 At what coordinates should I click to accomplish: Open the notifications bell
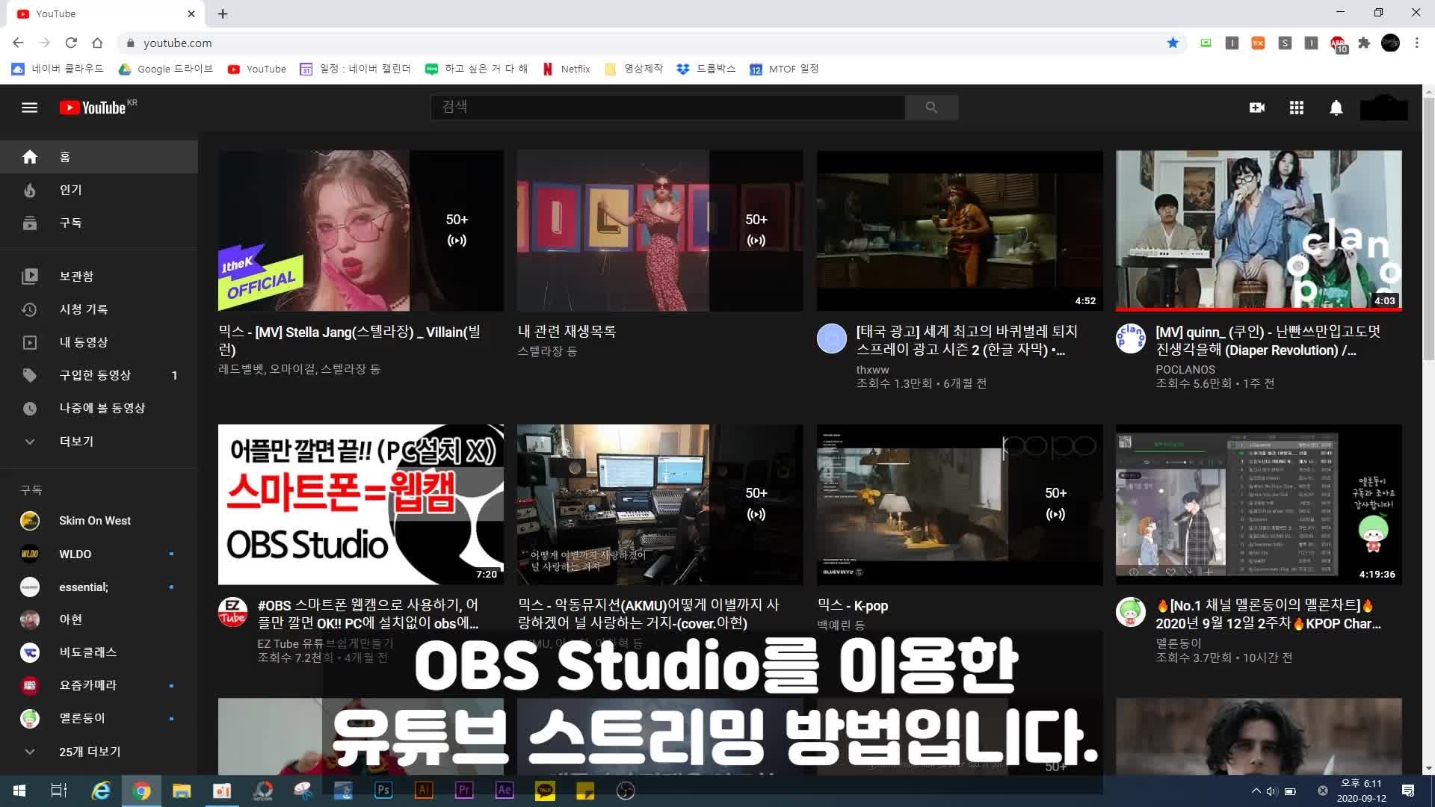1336,108
